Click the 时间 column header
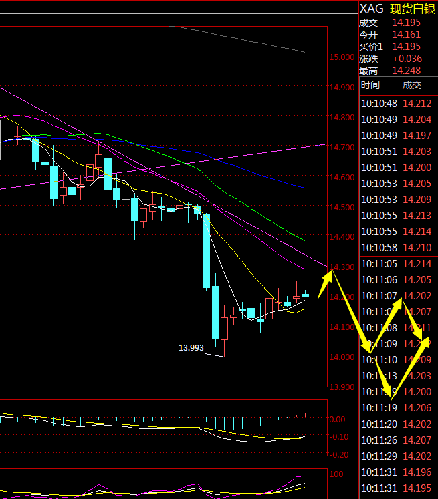 pyautogui.click(x=370, y=85)
